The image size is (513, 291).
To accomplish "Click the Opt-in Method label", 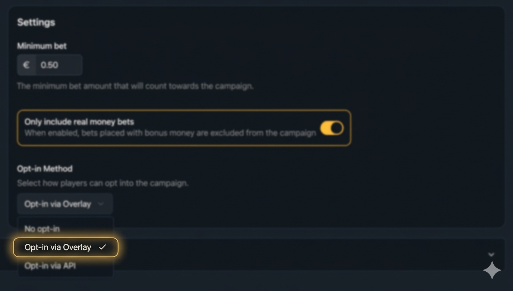I will [45, 169].
